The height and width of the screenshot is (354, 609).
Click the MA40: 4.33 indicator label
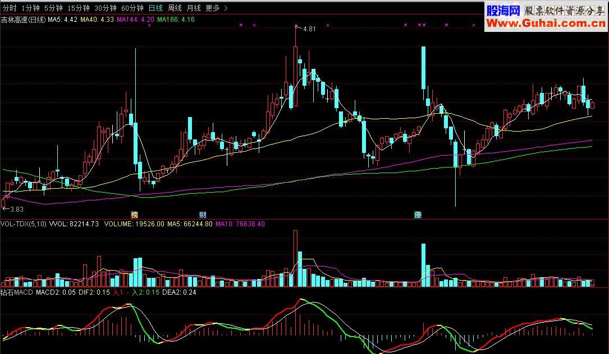pos(97,20)
